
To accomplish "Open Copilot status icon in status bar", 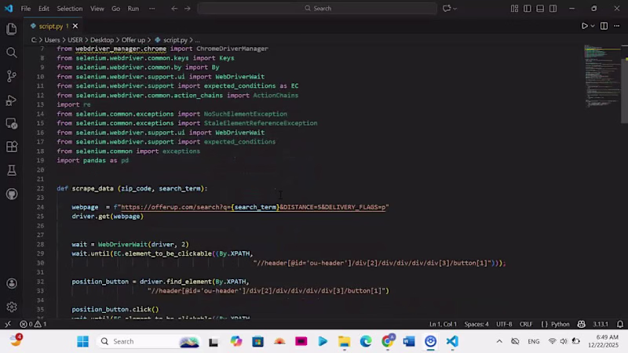I will [581, 324].
